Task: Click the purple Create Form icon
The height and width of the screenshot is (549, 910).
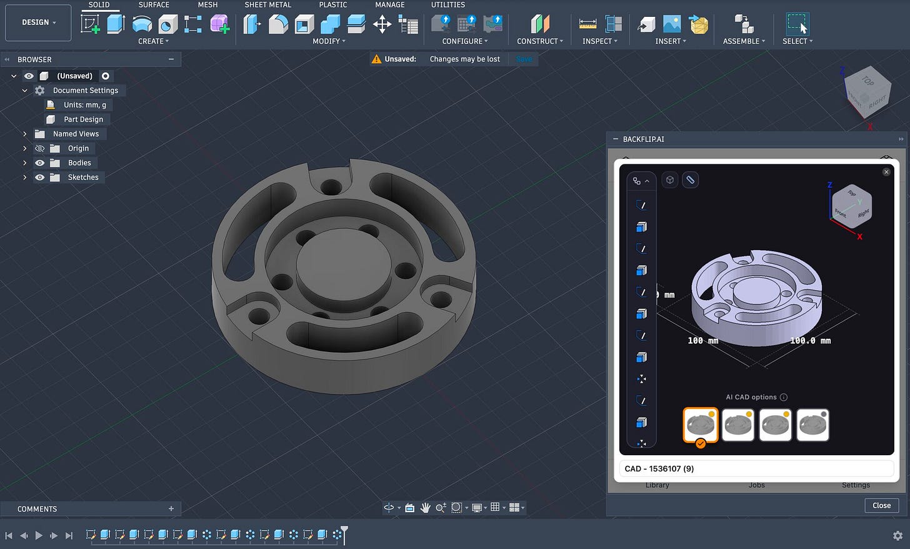Action: click(x=219, y=24)
